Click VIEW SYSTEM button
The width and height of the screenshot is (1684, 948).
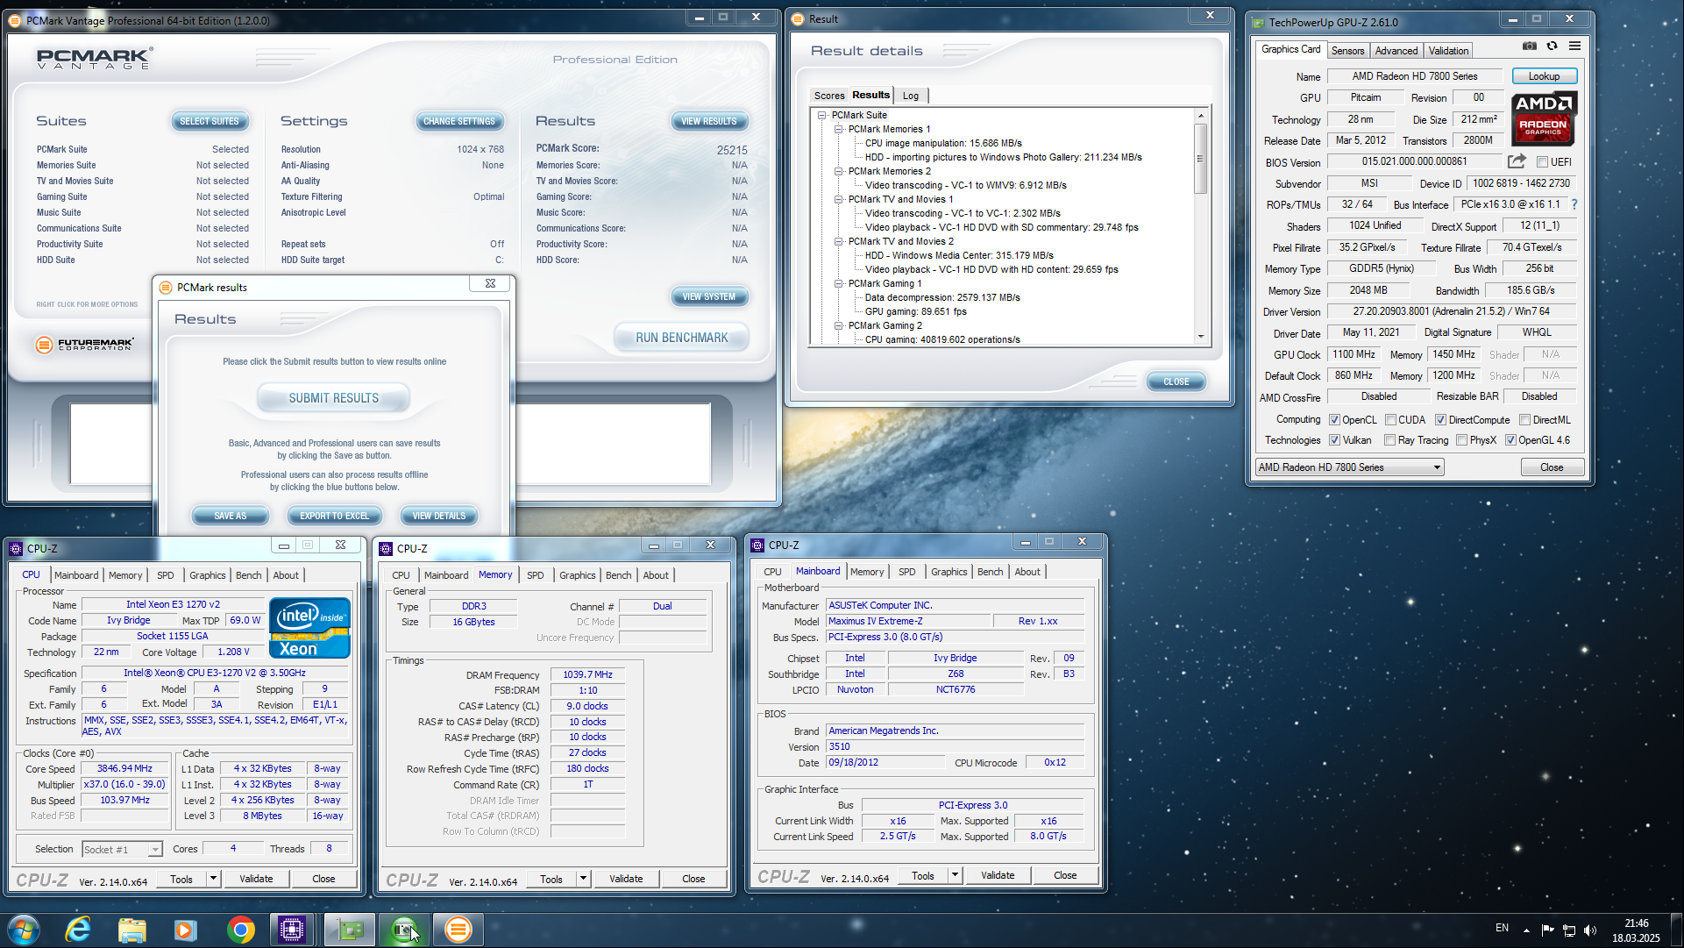(709, 296)
